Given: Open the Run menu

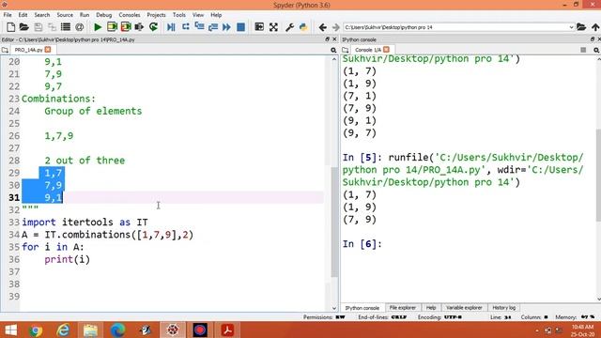Looking at the screenshot, I should point(85,15).
